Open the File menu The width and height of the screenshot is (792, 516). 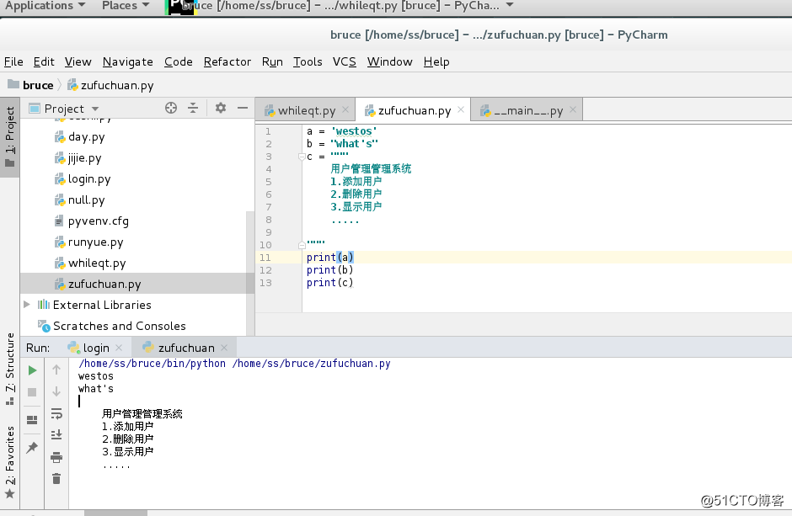[x=13, y=61]
